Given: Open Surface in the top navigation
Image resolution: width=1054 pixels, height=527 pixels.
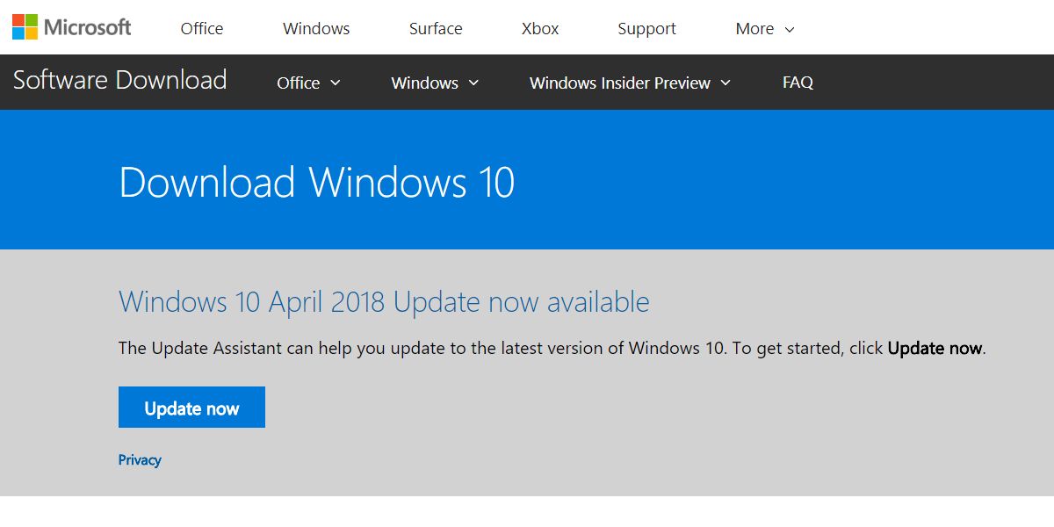Looking at the screenshot, I should pyautogui.click(x=436, y=29).
